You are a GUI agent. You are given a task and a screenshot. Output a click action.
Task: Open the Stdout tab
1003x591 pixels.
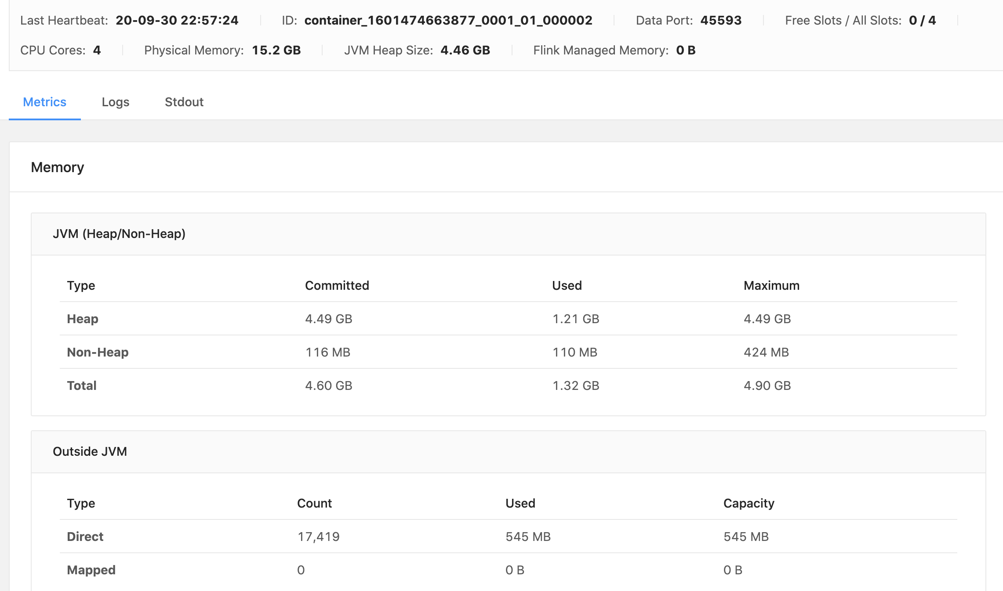[184, 102]
